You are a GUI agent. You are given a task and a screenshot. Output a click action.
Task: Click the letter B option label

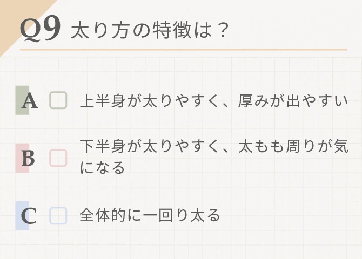[29, 159]
